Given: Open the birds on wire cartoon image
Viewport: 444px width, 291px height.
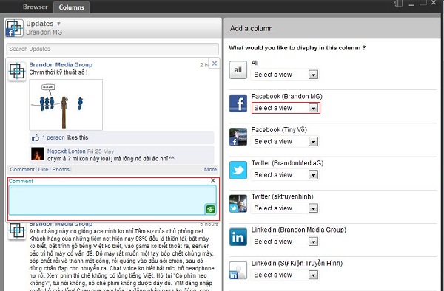Looking at the screenshot, I should 66,105.
